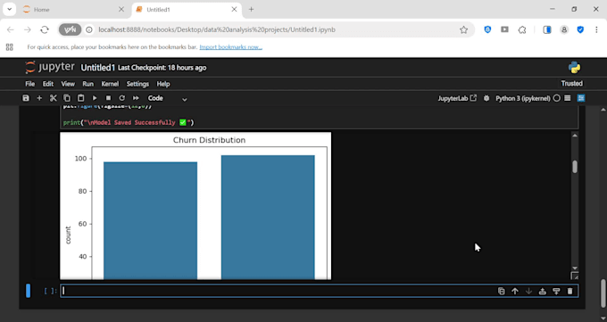Click the Jupyter logo
607x322 pixels.
point(50,67)
